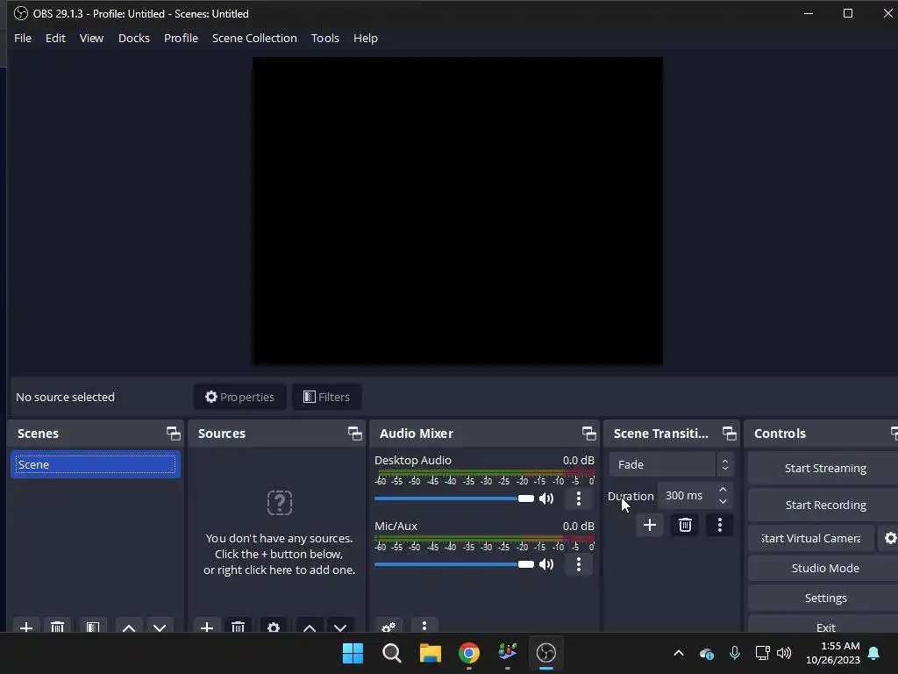Pop out the Audio Mixer dock
The width and height of the screenshot is (898, 674).
click(588, 434)
